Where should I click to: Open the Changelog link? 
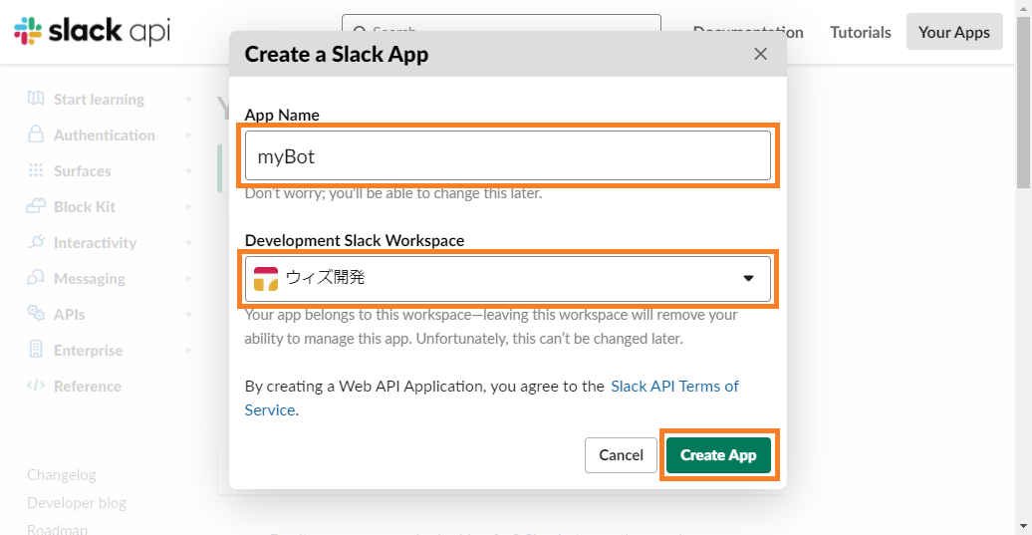coord(61,475)
